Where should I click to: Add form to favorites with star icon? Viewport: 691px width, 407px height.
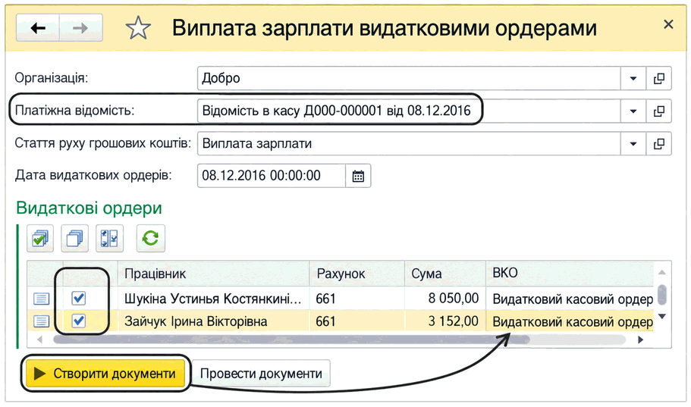(x=138, y=28)
